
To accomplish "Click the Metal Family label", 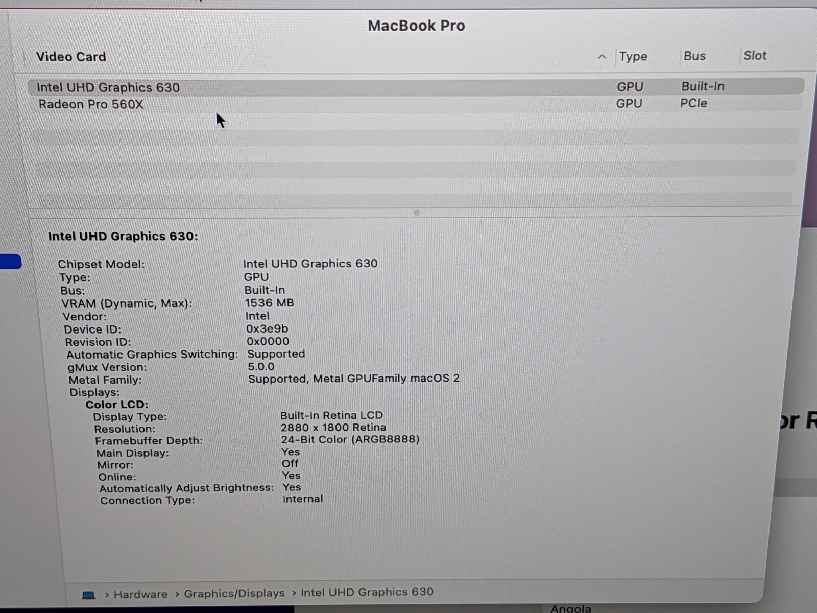I will click(x=105, y=380).
